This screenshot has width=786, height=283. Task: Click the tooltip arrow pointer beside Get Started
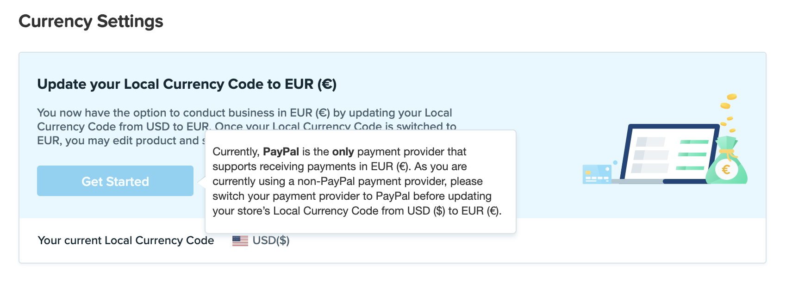201,182
